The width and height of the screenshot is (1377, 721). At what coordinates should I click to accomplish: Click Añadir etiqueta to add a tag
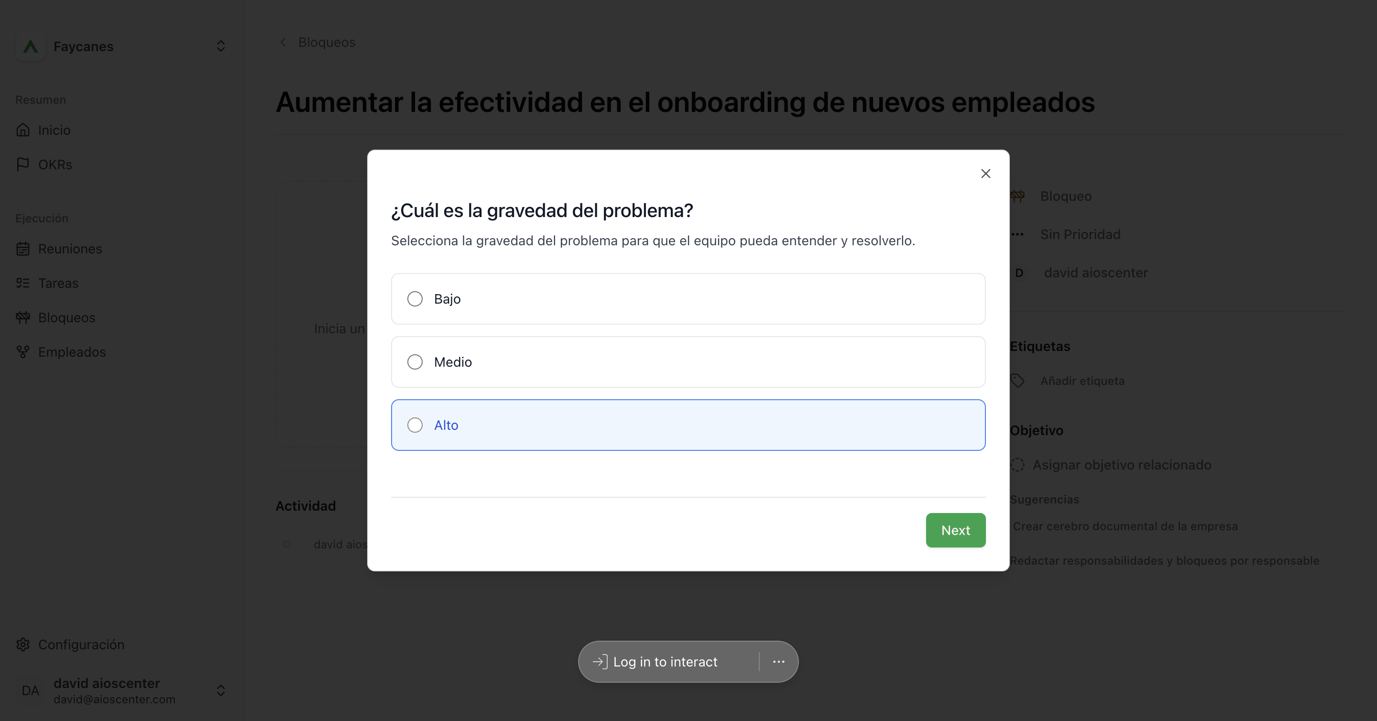coord(1082,381)
